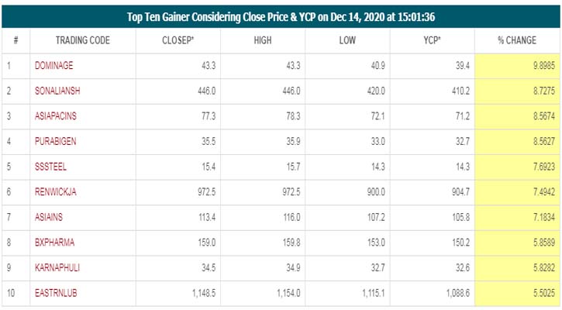Open the DOMINAGE trading code link
This screenshot has width=562, height=310.
point(54,67)
